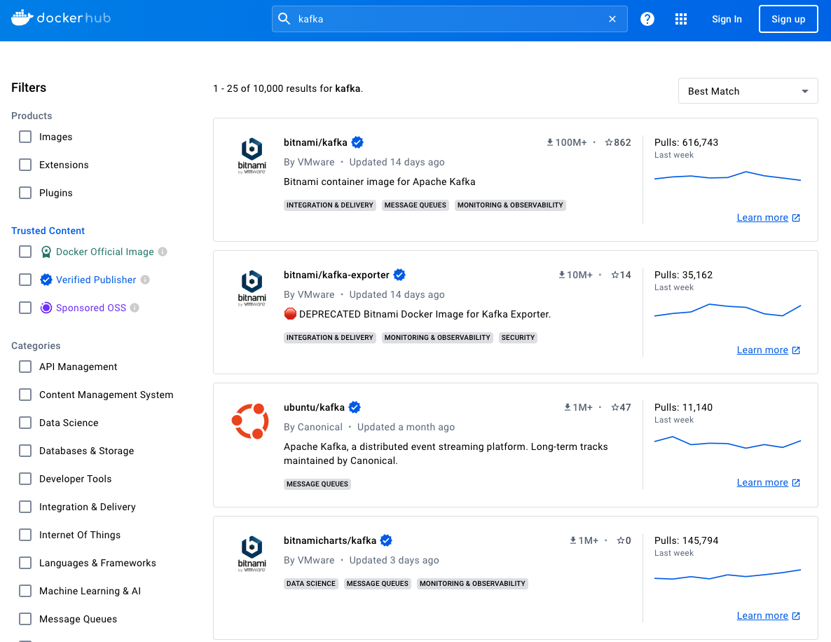The height and width of the screenshot is (642, 831).
Task: Enable the Verified Publisher filter checkbox
Action: pos(25,280)
